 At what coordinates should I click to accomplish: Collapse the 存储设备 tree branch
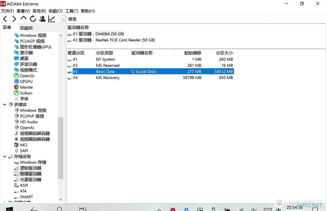pos(5,156)
